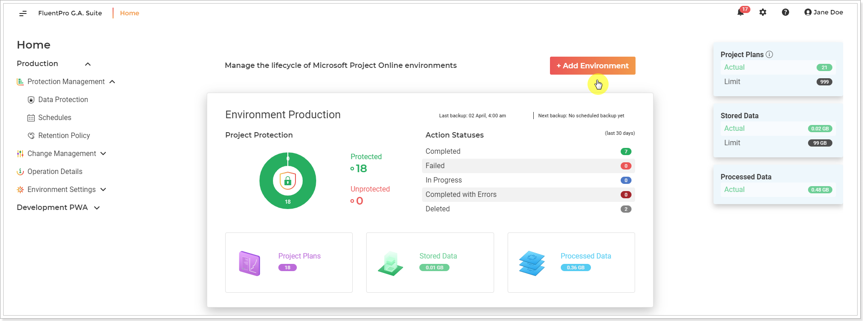Click the 0.36 GB Processed Data badge
This screenshot has height=321, width=863.
tap(576, 267)
